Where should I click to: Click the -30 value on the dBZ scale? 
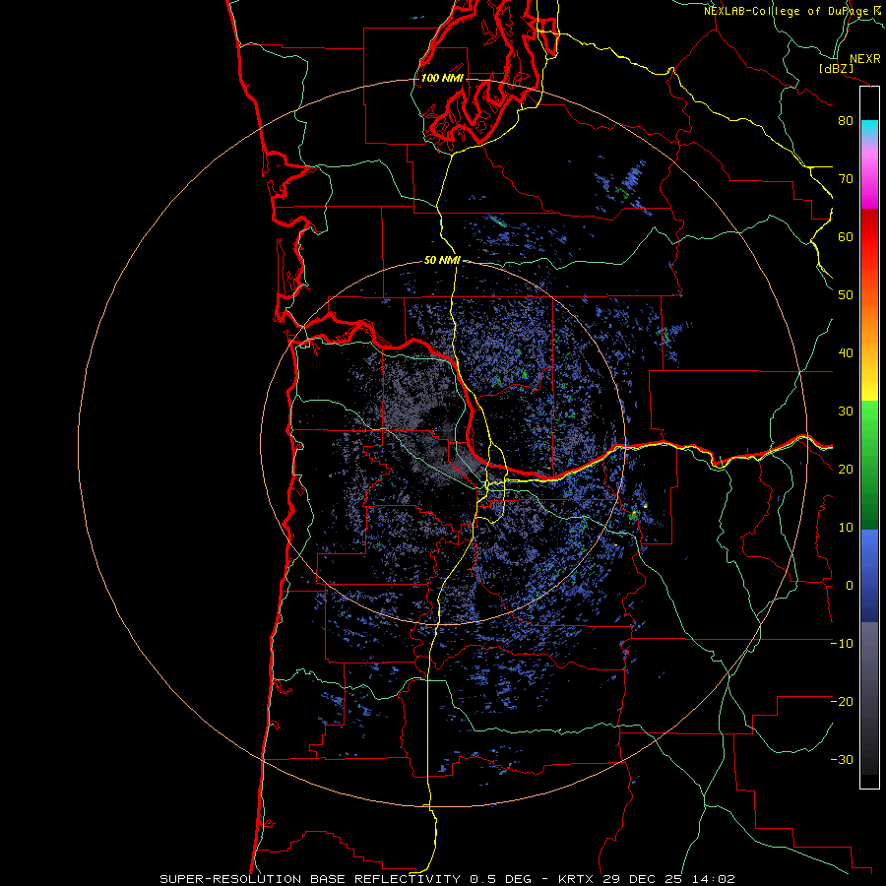(842, 759)
